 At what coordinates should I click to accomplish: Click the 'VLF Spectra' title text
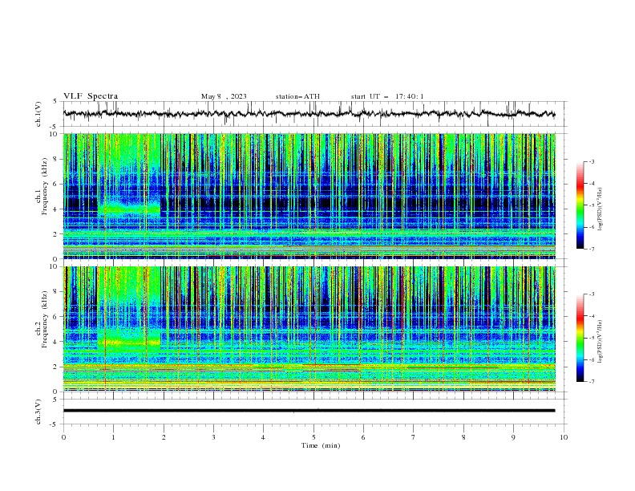click(x=91, y=96)
